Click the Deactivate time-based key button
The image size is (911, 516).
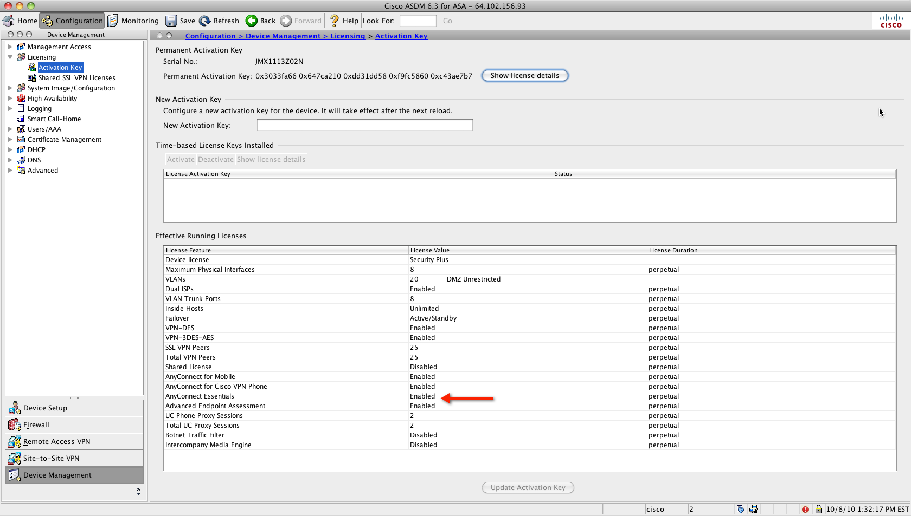215,160
